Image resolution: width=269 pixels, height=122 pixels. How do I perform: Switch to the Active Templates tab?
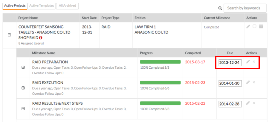[x=42, y=6]
